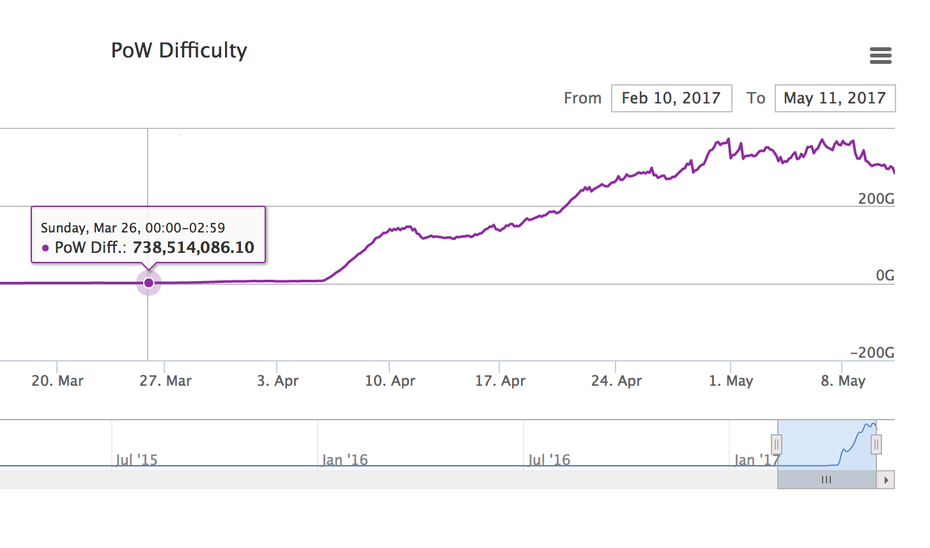Click the Jul '15 navigator label
930x548 pixels.
137,460
